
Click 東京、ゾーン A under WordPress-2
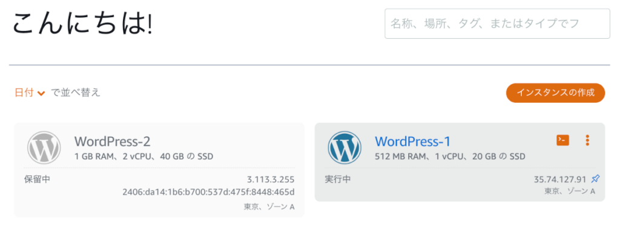pos(269,207)
